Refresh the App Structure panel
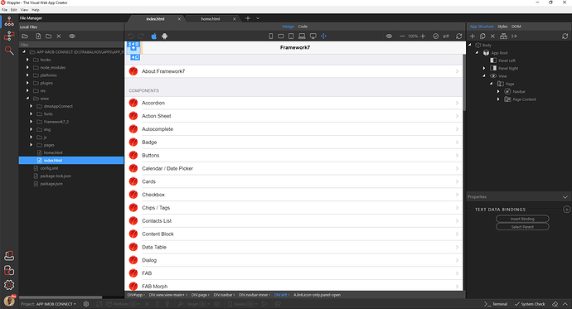 [565, 36]
